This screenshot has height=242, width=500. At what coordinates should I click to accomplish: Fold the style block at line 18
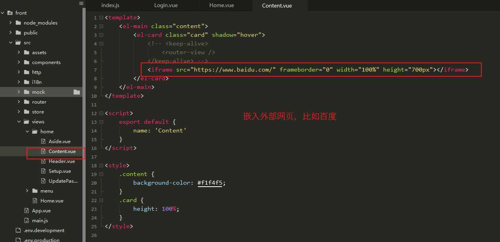pos(101,166)
